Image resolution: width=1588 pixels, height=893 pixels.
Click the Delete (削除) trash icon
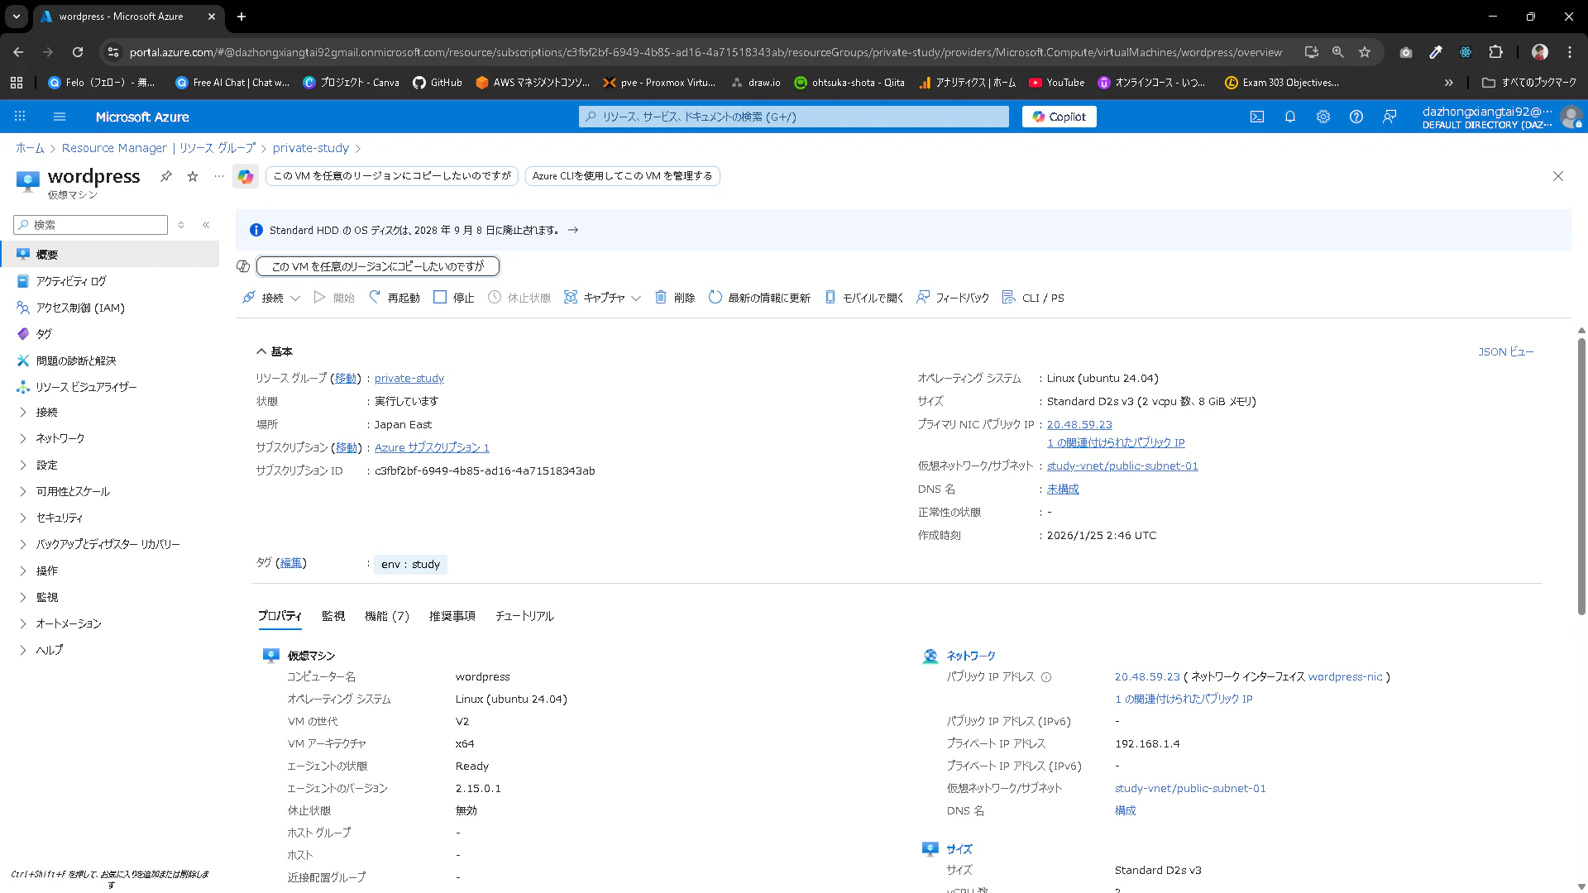(661, 297)
